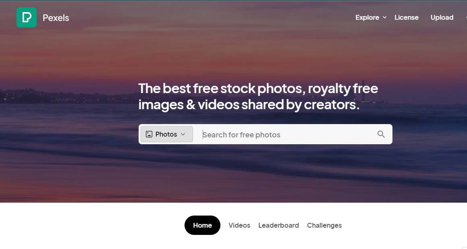467x249 pixels.
Task: Click the magnifying glass search icon
Action: (x=381, y=134)
